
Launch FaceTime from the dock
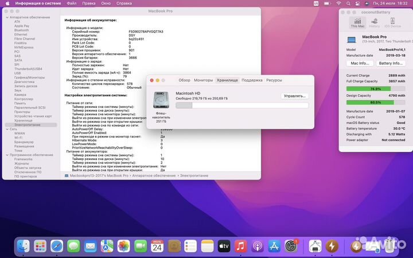[x=141, y=246]
